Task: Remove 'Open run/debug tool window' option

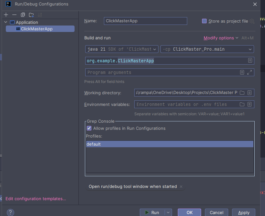Action: 181,187
